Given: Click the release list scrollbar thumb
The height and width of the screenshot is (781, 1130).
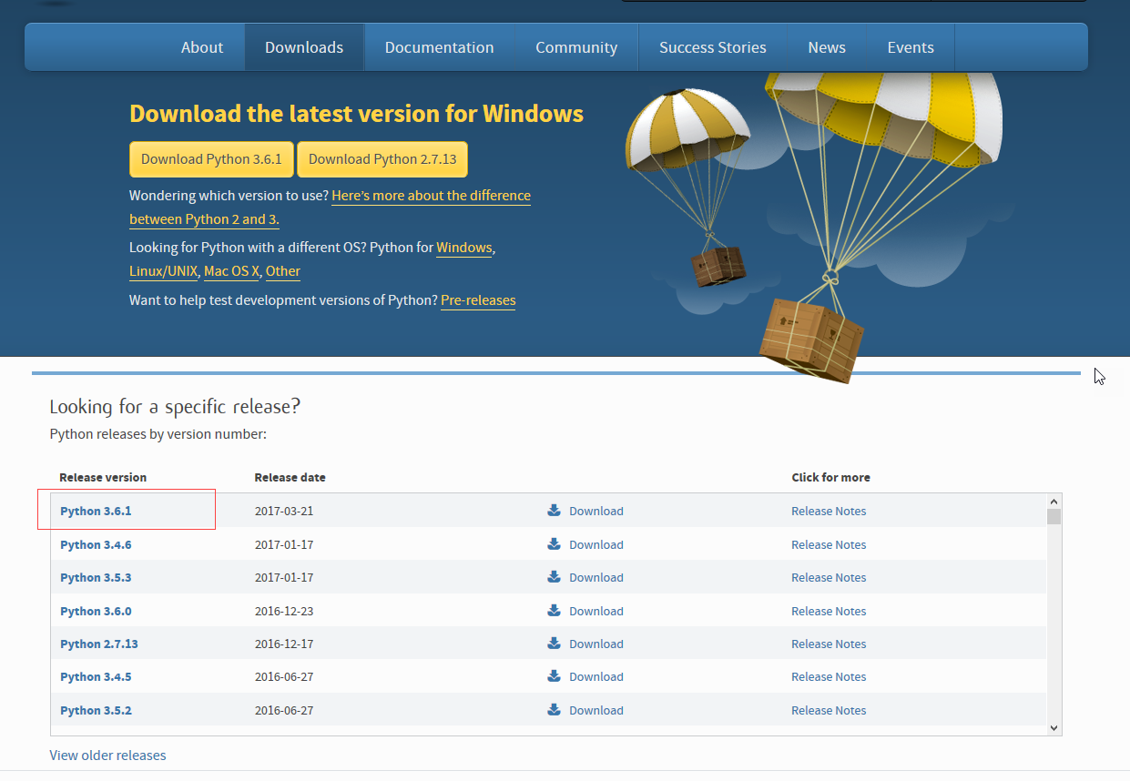Looking at the screenshot, I should pyautogui.click(x=1054, y=517).
